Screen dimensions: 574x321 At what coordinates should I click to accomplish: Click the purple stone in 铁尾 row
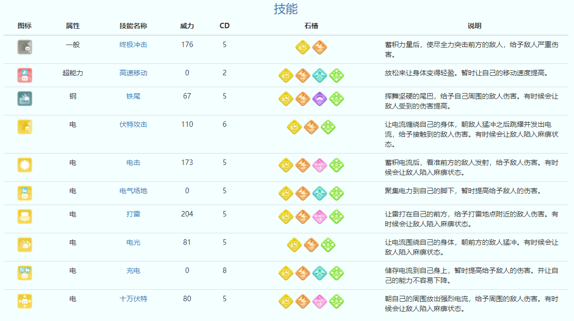point(320,99)
